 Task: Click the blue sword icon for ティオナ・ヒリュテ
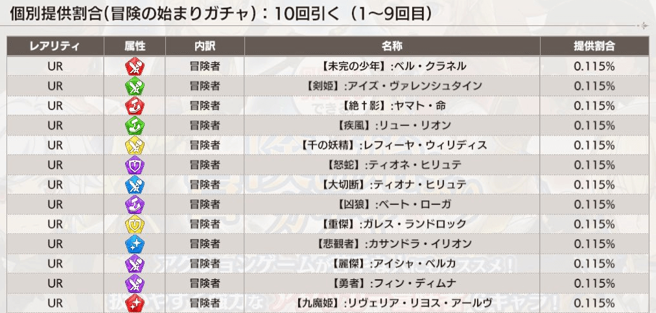[x=135, y=185]
